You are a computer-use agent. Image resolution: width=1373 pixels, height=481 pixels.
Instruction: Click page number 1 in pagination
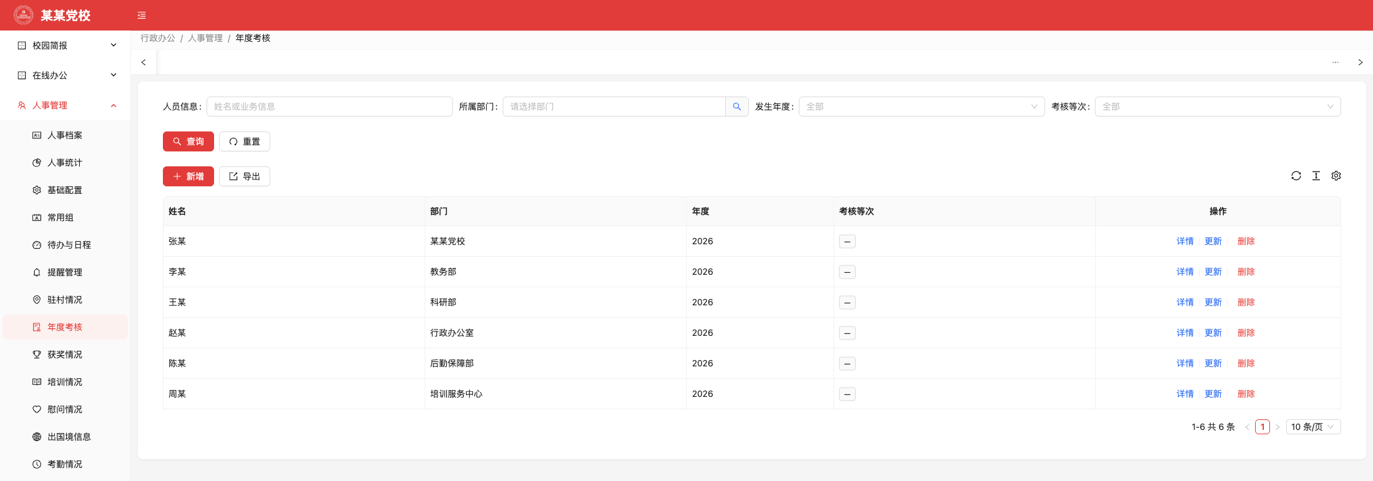coord(1263,427)
